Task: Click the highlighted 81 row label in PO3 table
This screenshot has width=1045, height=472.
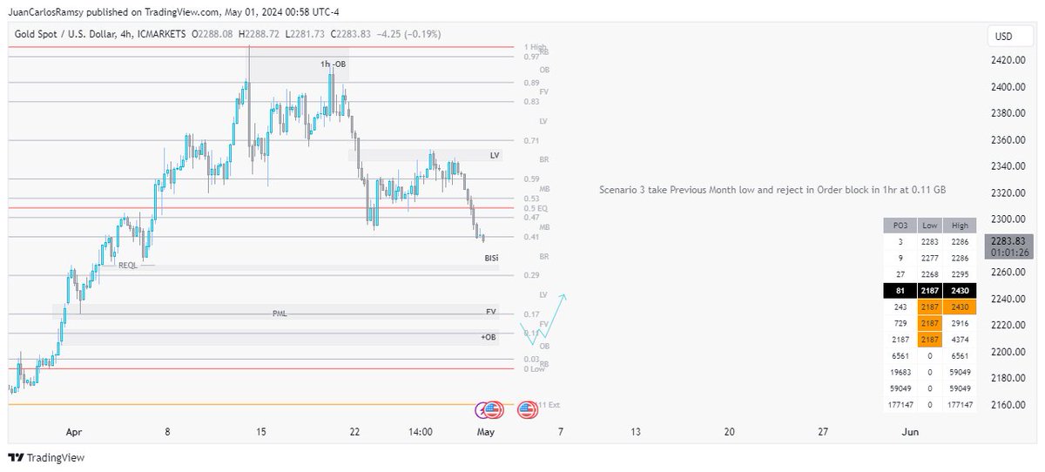Action: click(x=900, y=291)
